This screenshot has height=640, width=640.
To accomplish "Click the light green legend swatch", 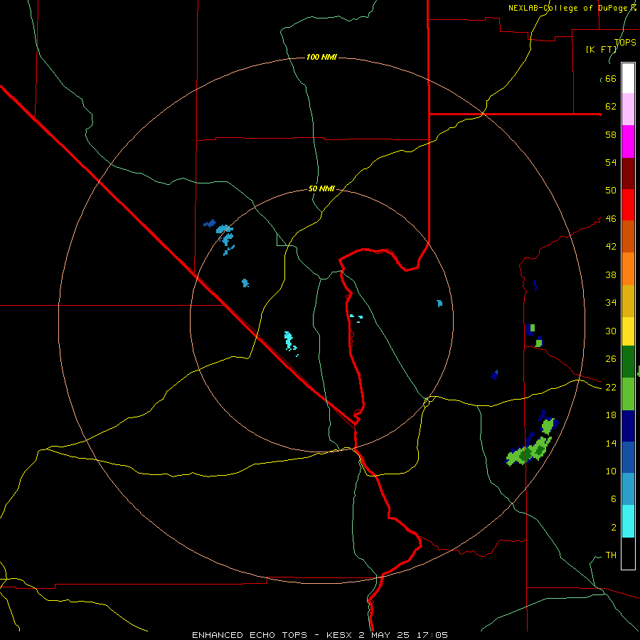I will [628, 394].
